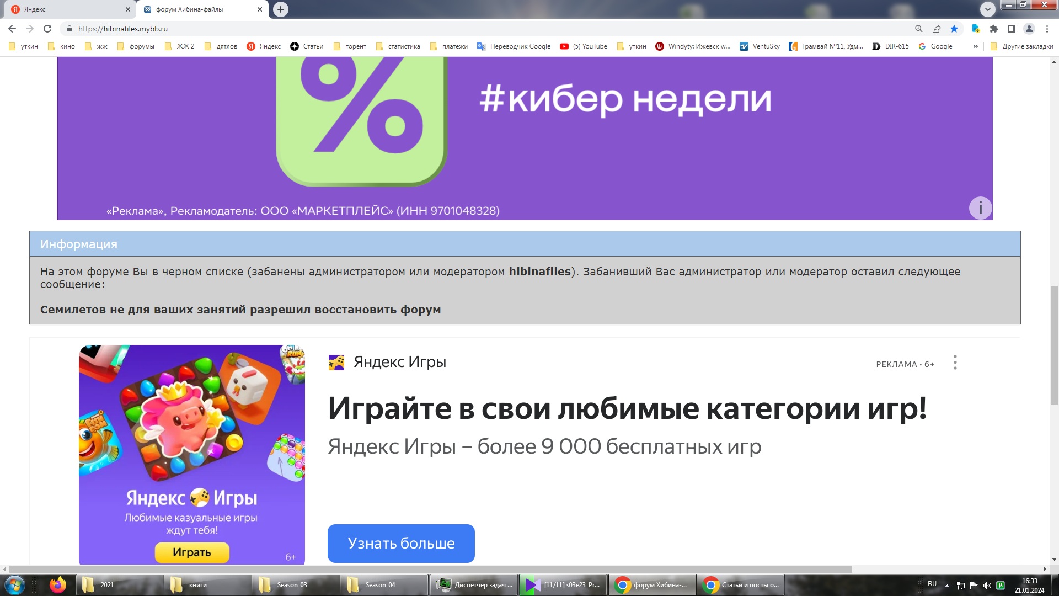Click the side panel icon
Screen dimensions: 1059x596
1012,29
